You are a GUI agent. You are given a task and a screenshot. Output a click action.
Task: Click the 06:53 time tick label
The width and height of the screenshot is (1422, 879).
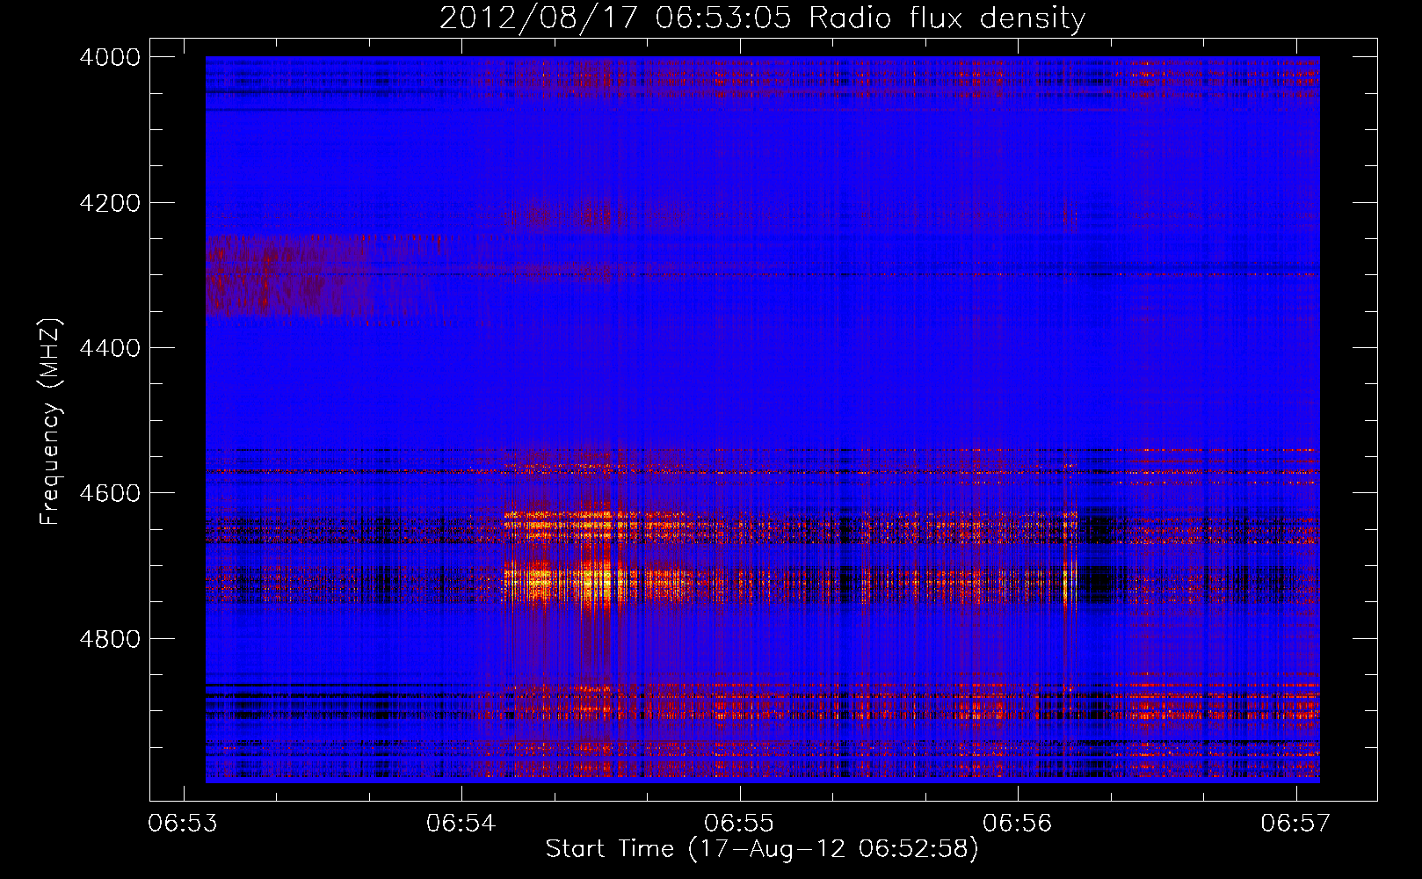[184, 824]
